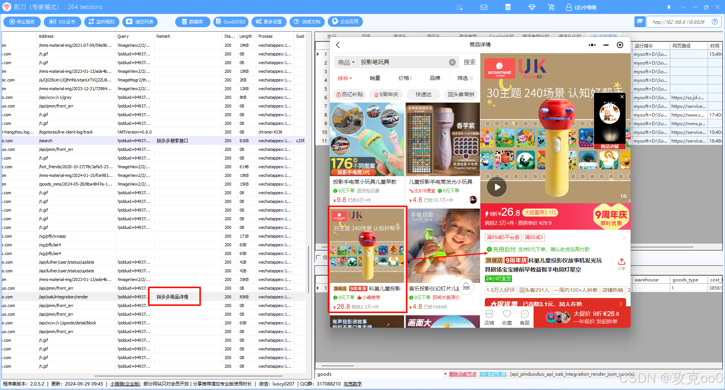Click the 收藏 favorite heart icon

pyautogui.click(x=507, y=318)
